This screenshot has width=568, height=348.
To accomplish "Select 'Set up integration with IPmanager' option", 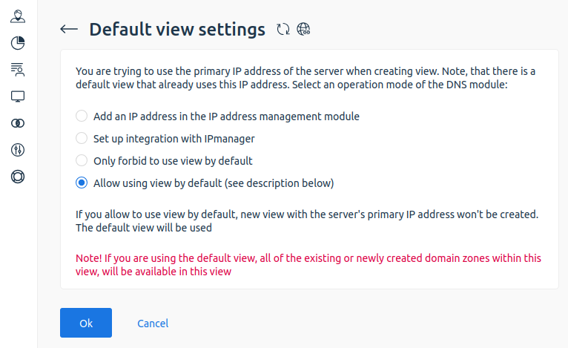I will pos(82,138).
